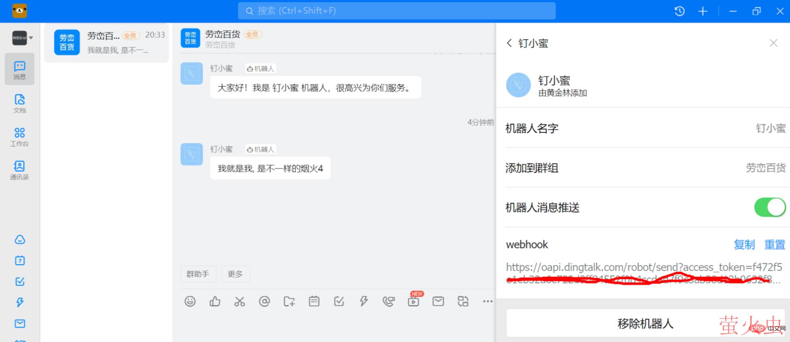
Task: Open the to-do checkmark icon in sidebar
Action: point(20,282)
